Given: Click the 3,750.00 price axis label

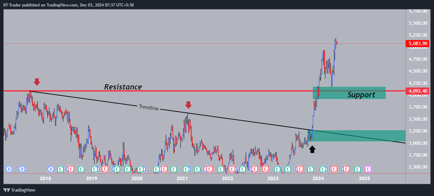Looking at the screenshot, I should 418,107.
